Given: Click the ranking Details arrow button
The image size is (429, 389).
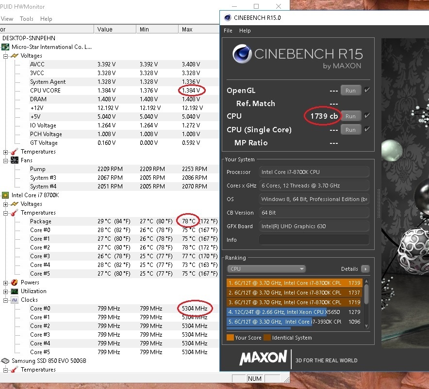Looking at the screenshot, I should [365, 269].
